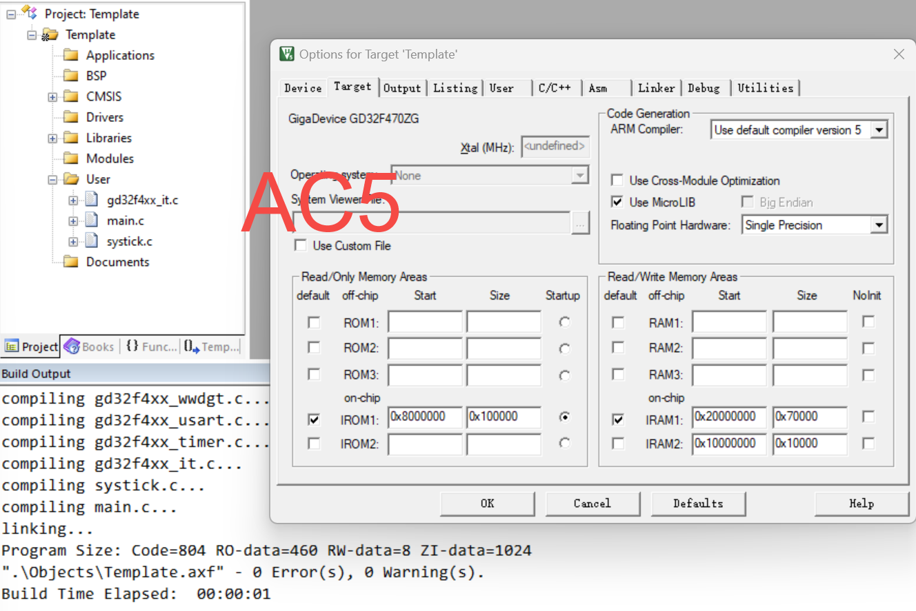Select IROM2 as startup radio button
The width and height of the screenshot is (916, 611).
point(565,443)
